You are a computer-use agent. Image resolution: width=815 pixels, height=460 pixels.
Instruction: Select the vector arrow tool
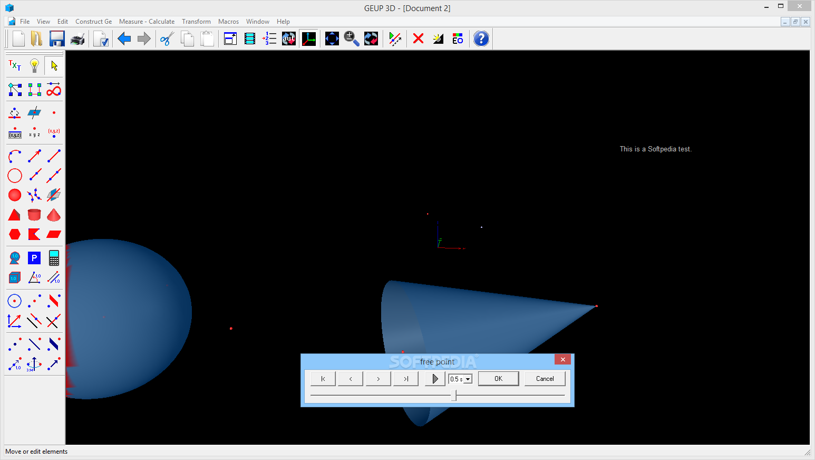(x=34, y=156)
